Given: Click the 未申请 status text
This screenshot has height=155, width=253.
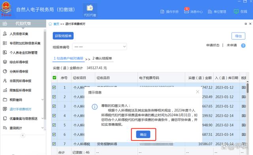Looking at the screenshot, I should (232, 45).
